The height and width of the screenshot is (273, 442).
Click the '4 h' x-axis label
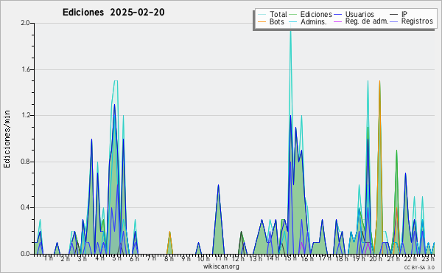[99, 258]
